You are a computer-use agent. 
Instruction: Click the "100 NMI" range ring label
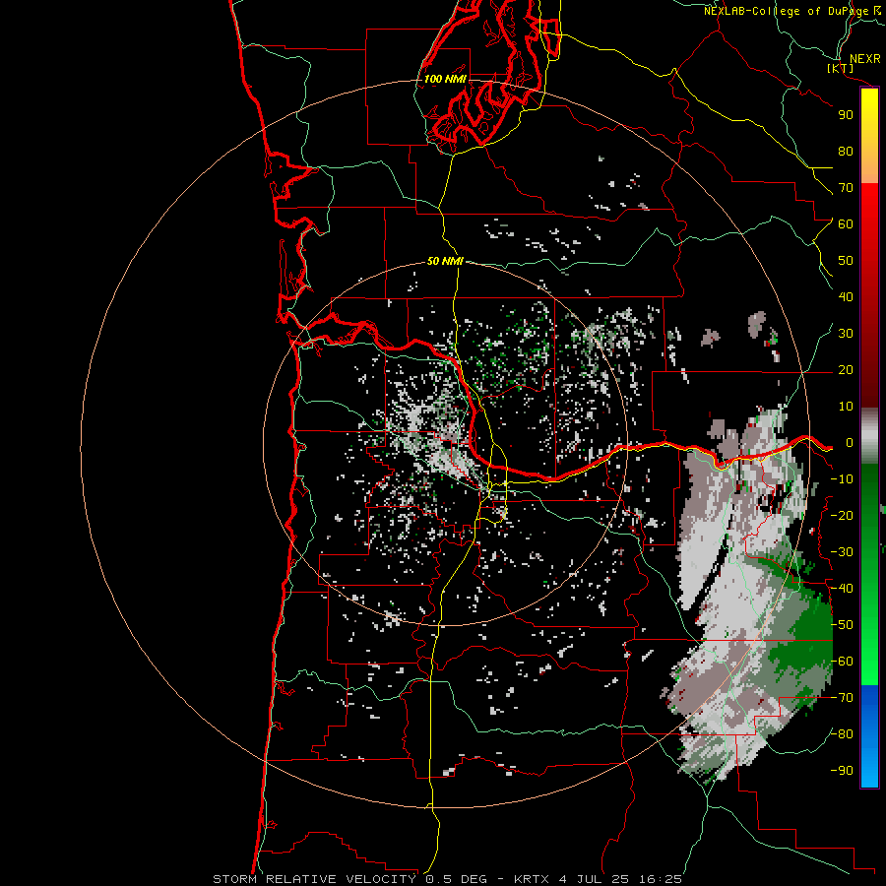pyautogui.click(x=445, y=79)
